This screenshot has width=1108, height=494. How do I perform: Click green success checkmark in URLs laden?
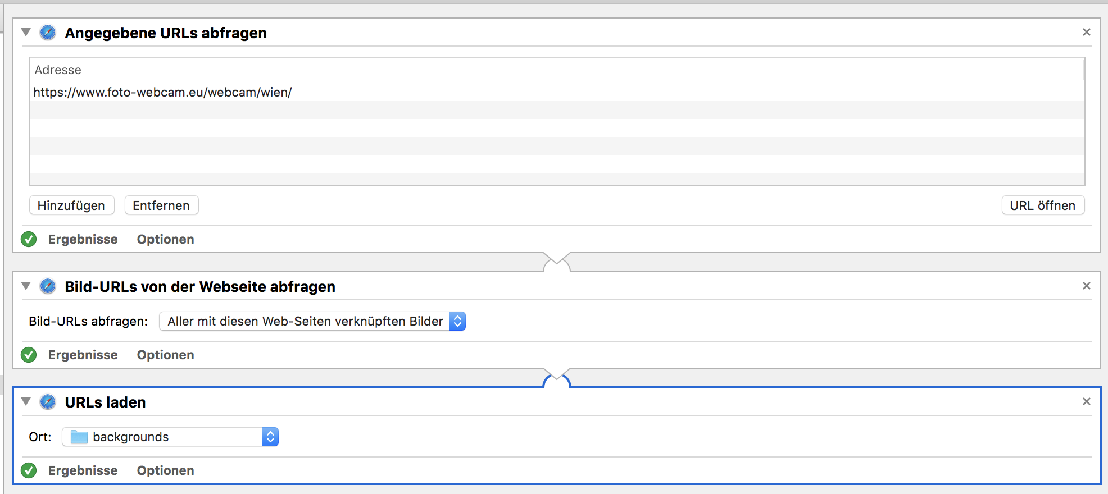[x=29, y=470]
